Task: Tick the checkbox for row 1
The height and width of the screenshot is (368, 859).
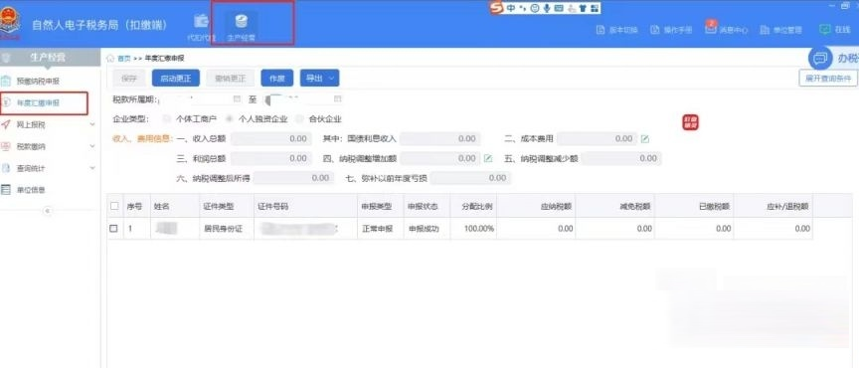Action: click(114, 229)
